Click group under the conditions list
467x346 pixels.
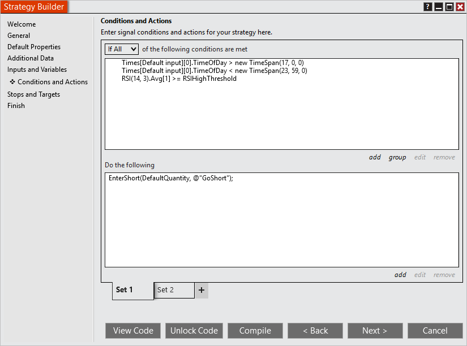point(397,157)
